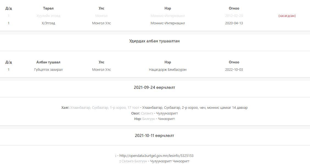Click the name Нацагдорж Бямбасүрэн
Viewport: 310px width, 164px height.
168,69
